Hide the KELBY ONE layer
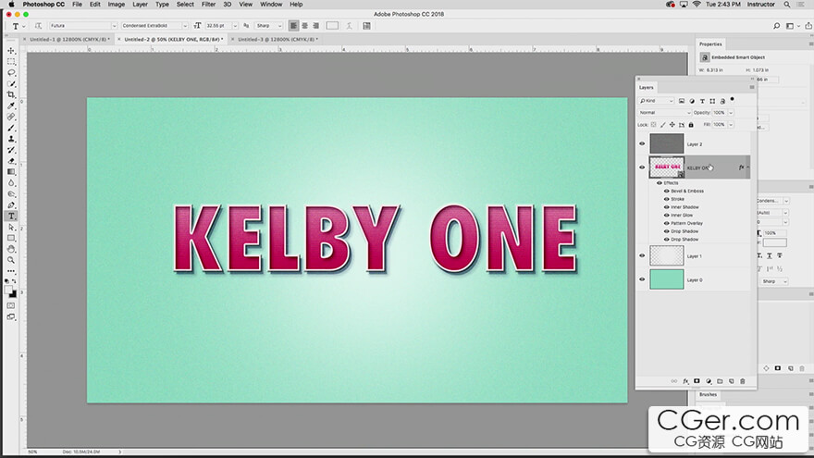814x458 pixels. coord(642,167)
